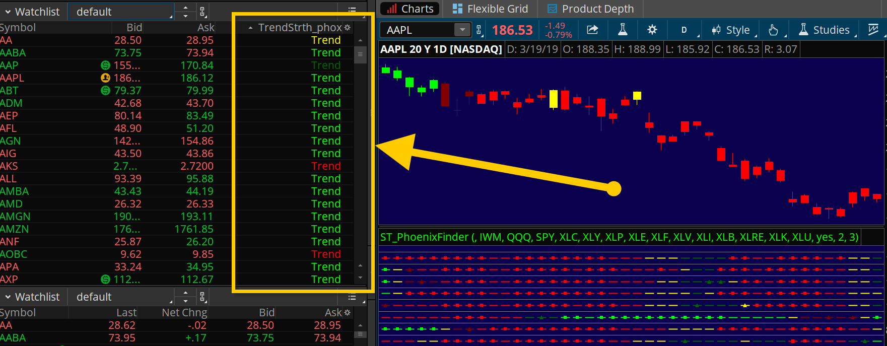Sort by the Bid column in TrendStrth watchlist
This screenshot has width=887, height=346.
click(x=134, y=28)
